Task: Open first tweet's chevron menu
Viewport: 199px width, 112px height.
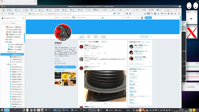Action: click(125, 45)
